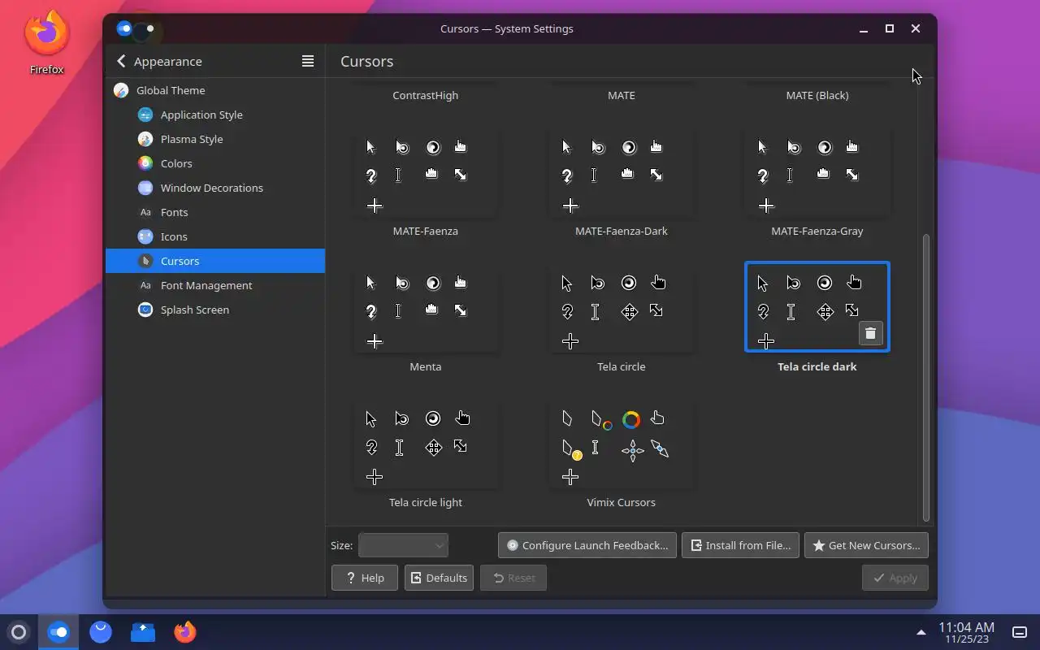Open Plasma Style settings page
This screenshot has width=1040, height=650.
coord(215,139)
